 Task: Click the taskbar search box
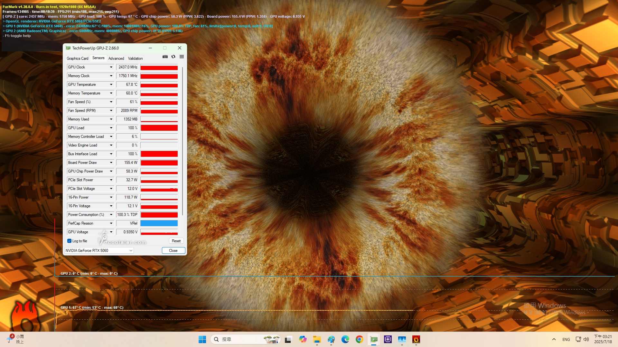click(x=246, y=339)
